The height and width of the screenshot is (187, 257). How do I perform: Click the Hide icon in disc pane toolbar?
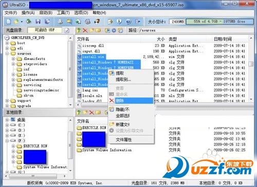(120, 30)
